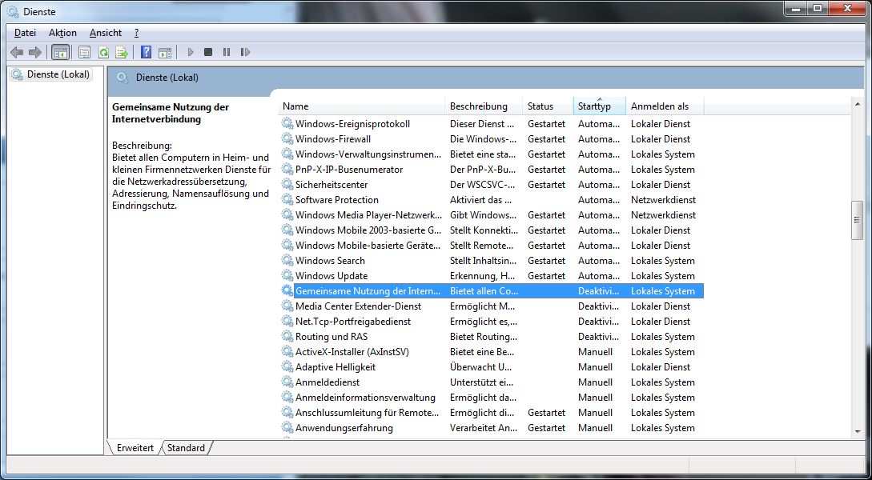Select the Adaptive Helligkeit service name
This screenshot has width=872, height=480.
coord(336,366)
